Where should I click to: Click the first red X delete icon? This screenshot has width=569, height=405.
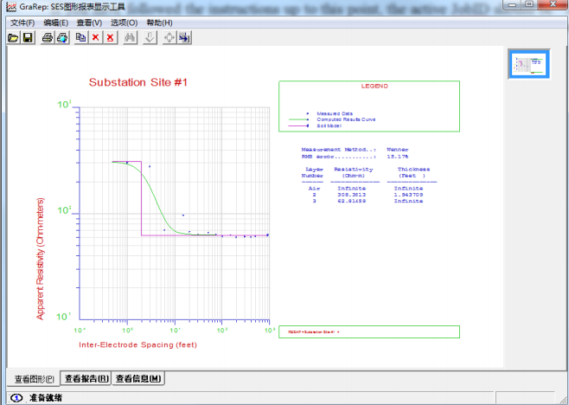tap(95, 38)
